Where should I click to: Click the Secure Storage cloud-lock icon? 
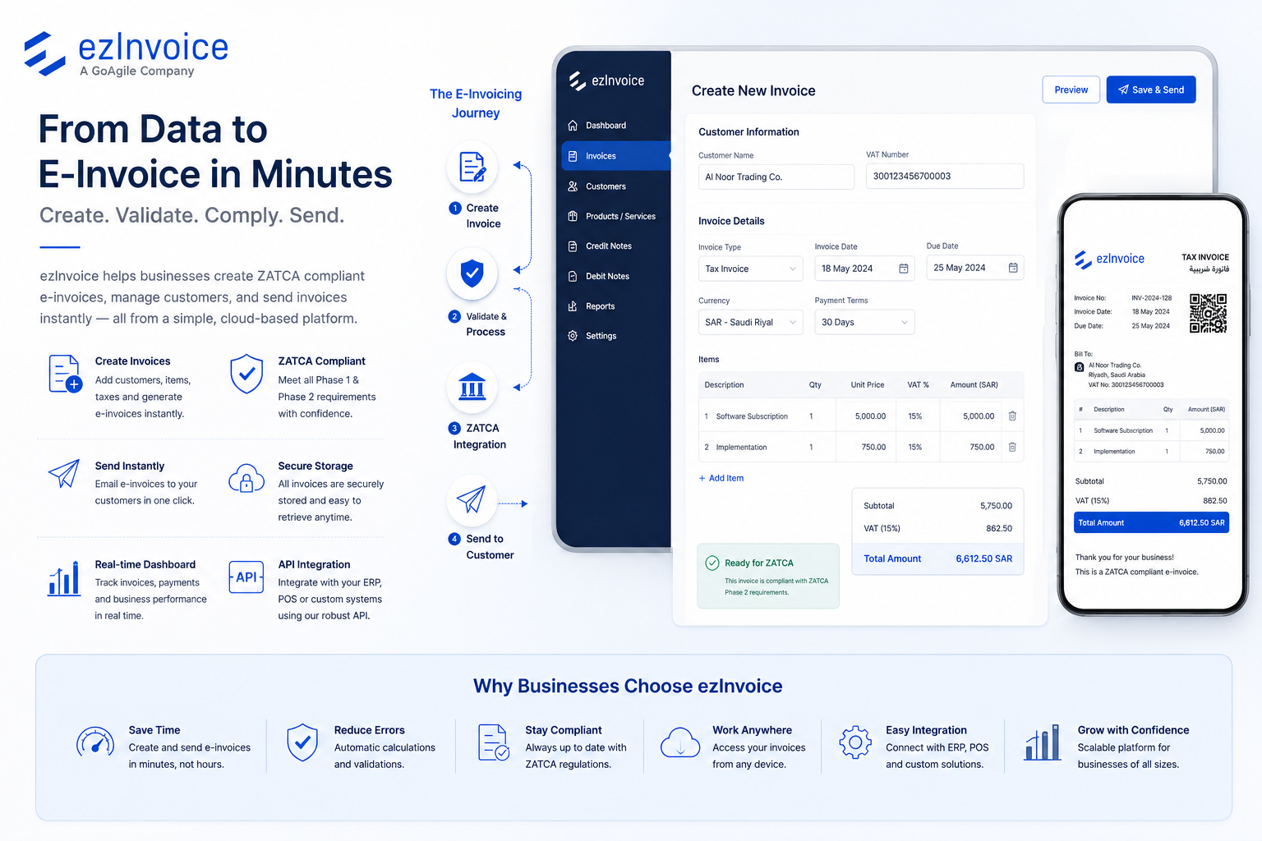[x=246, y=478]
